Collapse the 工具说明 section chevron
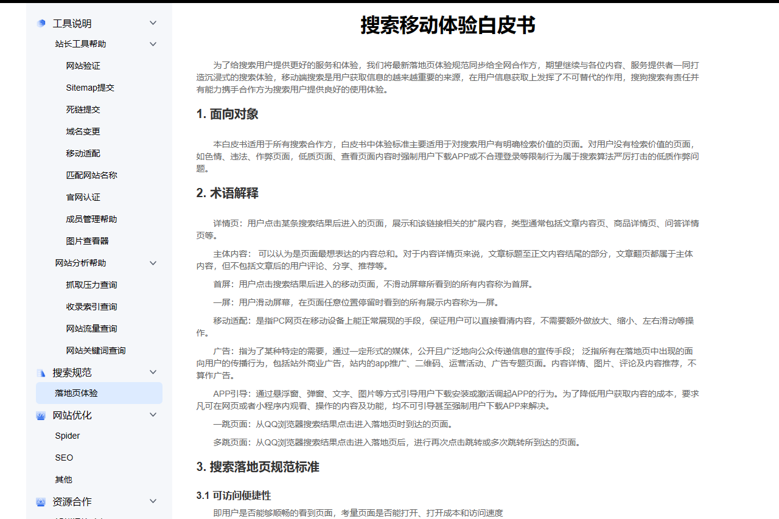The image size is (779, 519). 153,23
